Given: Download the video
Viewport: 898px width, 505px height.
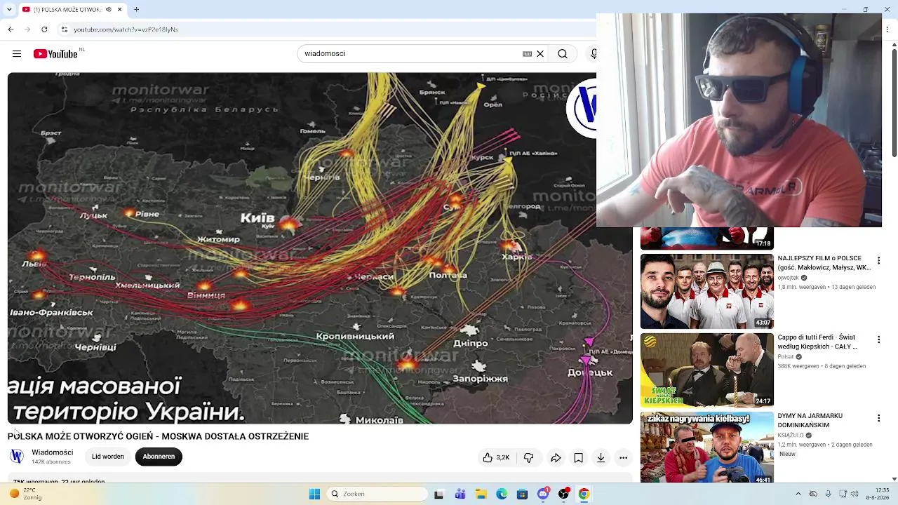Looking at the screenshot, I should [x=601, y=458].
